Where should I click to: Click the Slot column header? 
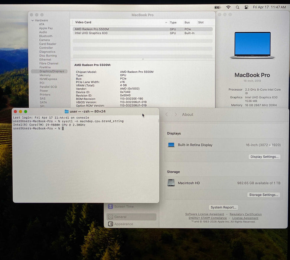201,22
